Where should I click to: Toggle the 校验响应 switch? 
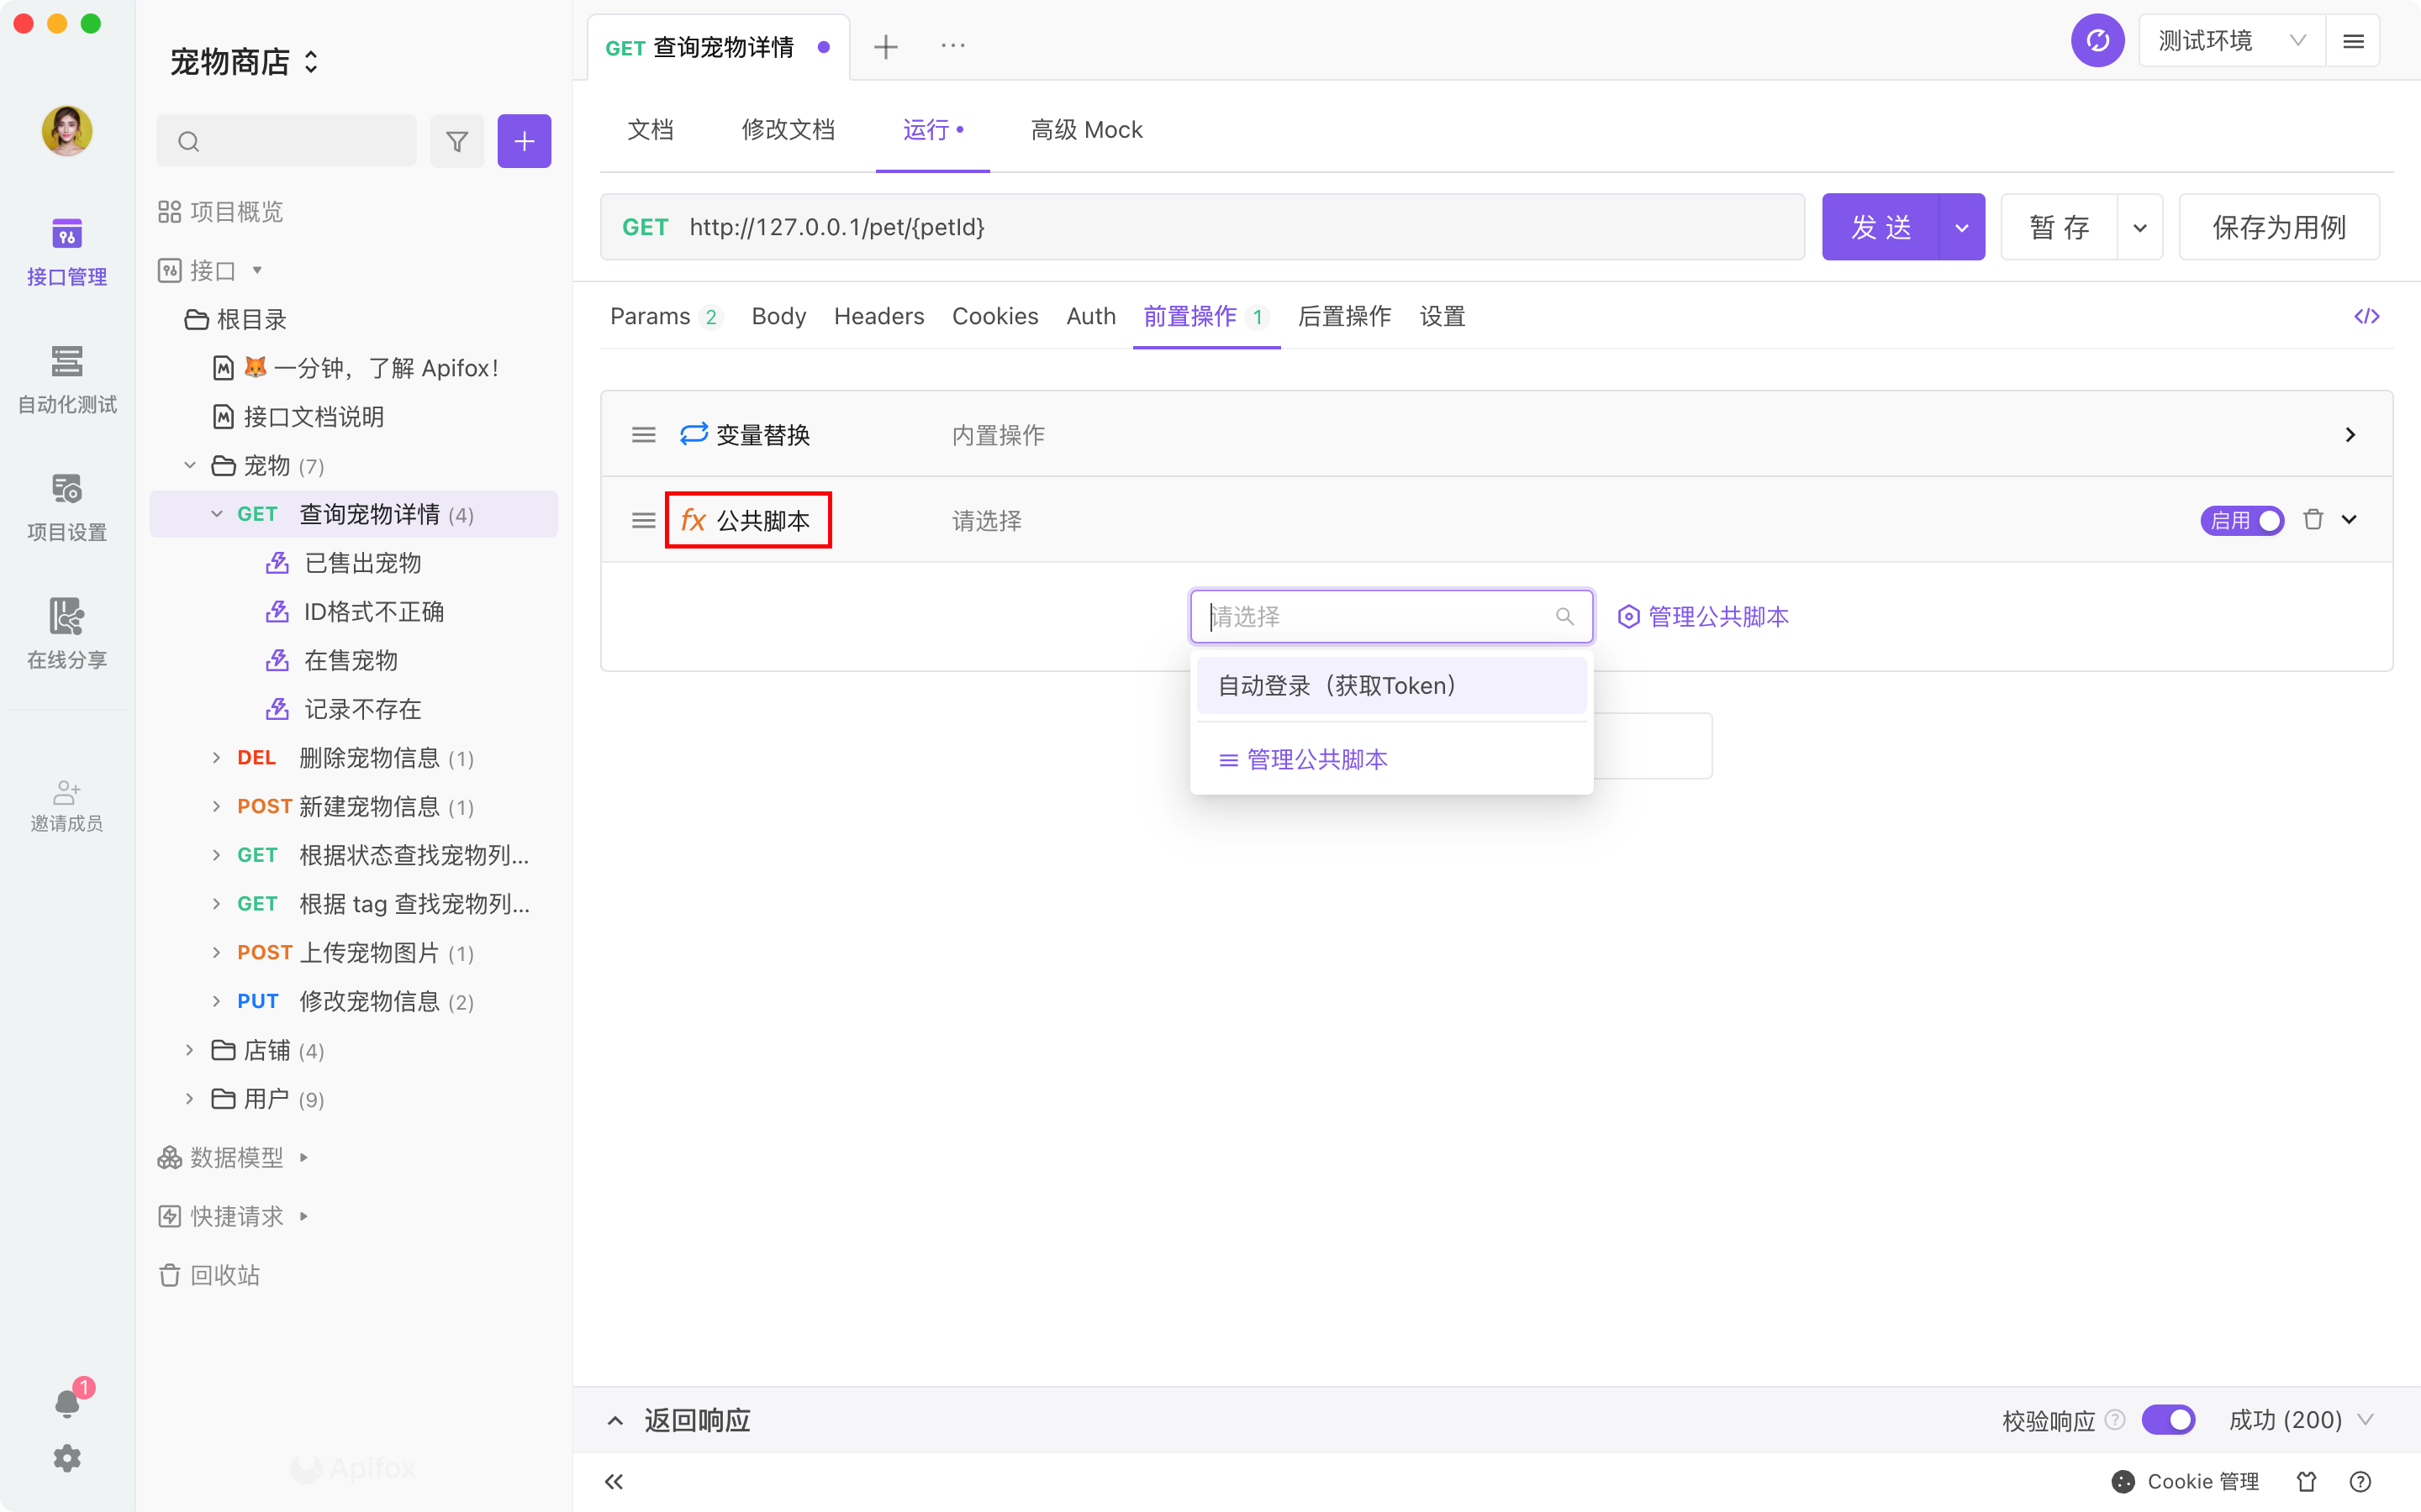2168,1420
